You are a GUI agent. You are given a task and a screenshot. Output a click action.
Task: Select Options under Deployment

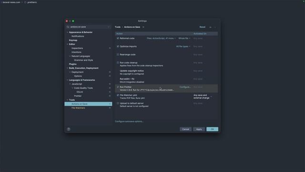78,76
